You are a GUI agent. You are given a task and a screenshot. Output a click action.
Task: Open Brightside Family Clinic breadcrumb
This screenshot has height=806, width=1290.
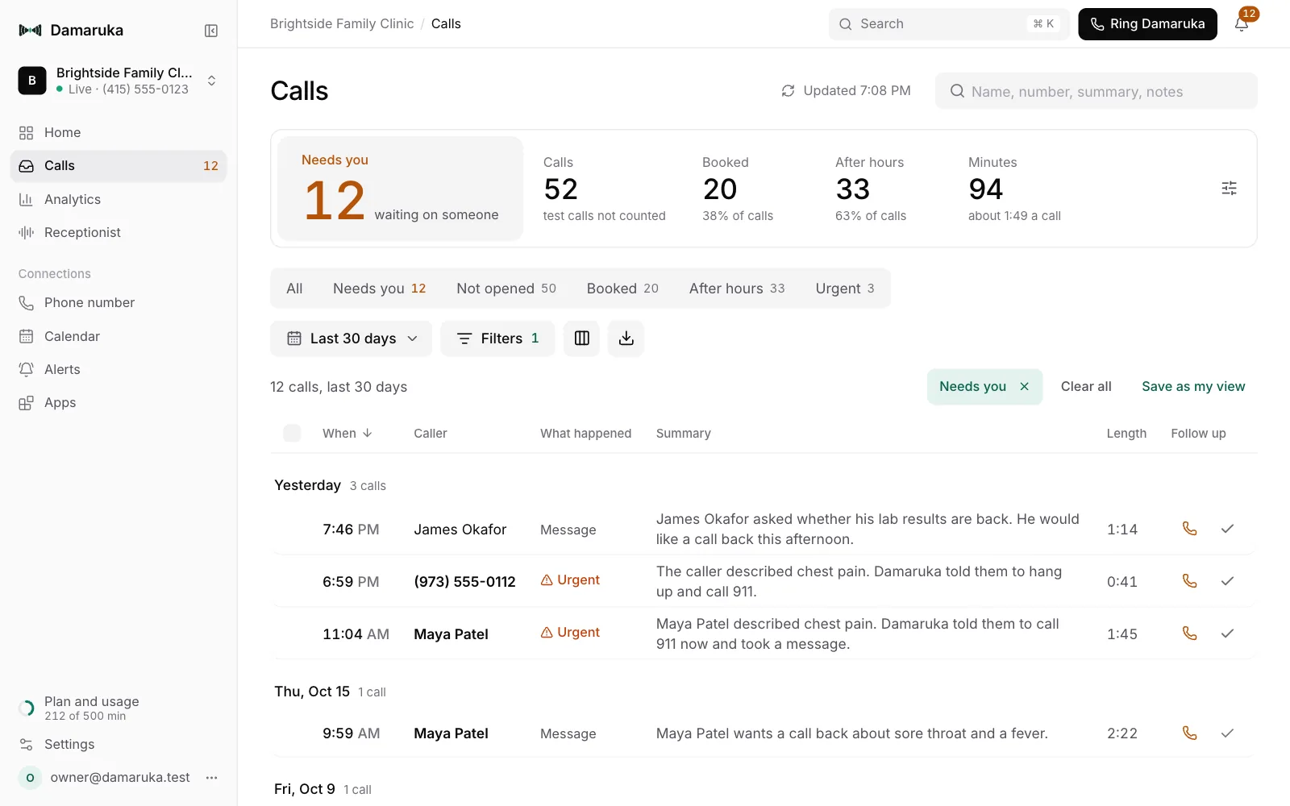click(x=342, y=24)
